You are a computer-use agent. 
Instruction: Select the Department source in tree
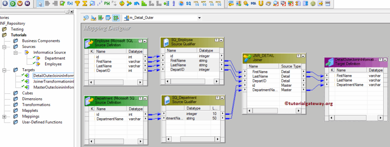point(55,58)
